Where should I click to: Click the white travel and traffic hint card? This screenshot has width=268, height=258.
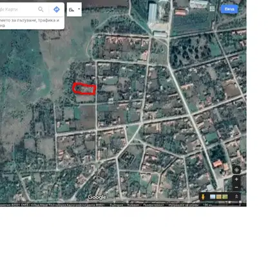pos(32,23)
